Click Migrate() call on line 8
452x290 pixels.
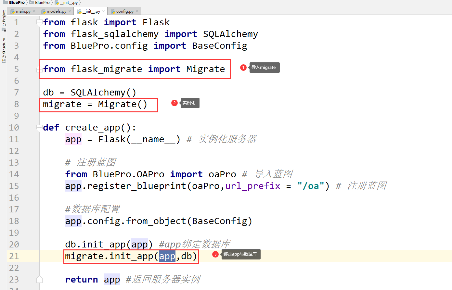(x=123, y=104)
